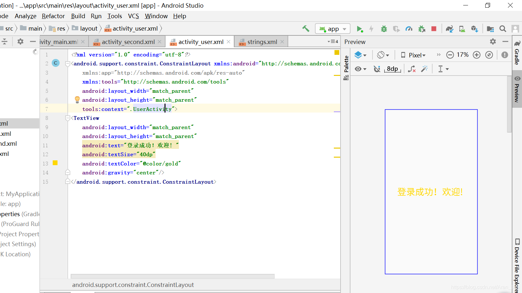Set default margins 8dp in Preview toolbar

393,69
